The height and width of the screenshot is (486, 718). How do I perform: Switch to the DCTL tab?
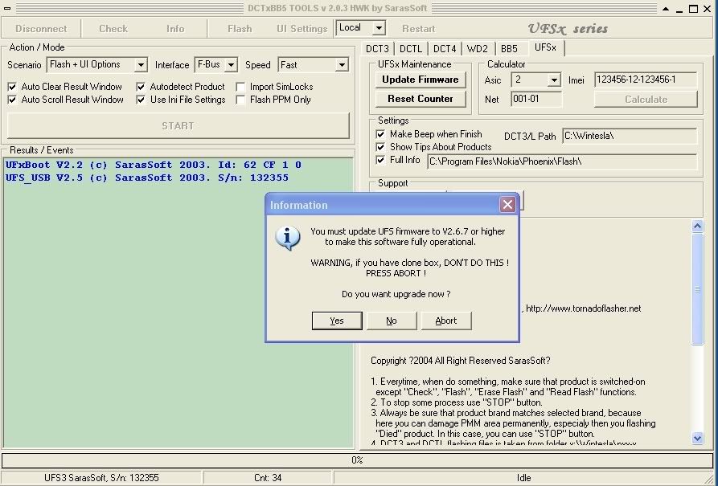411,49
